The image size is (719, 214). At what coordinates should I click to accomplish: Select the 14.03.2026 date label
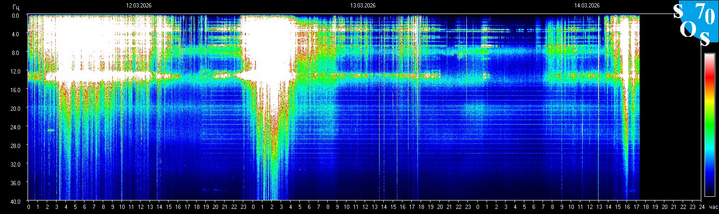coord(587,6)
